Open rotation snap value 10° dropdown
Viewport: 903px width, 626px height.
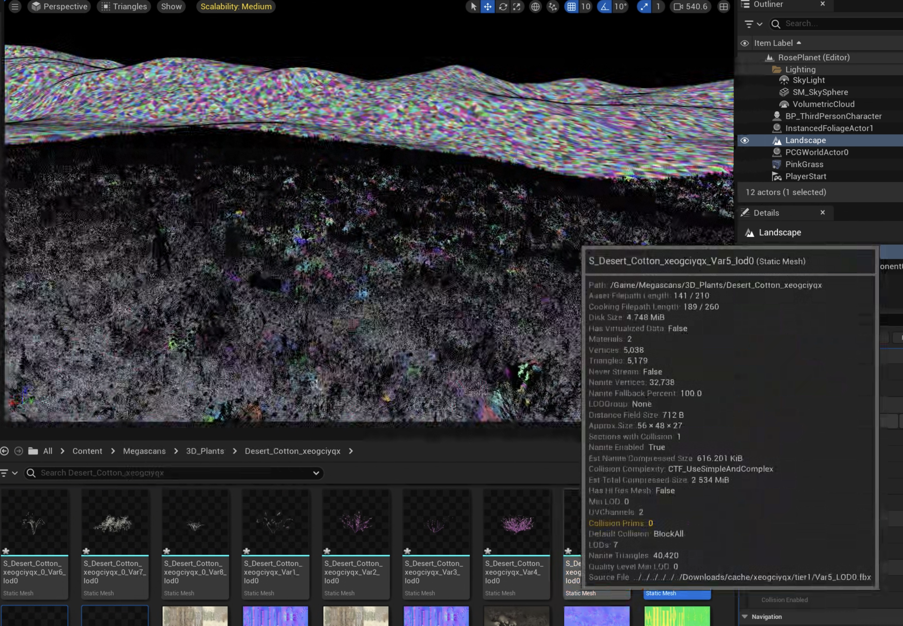[621, 7]
